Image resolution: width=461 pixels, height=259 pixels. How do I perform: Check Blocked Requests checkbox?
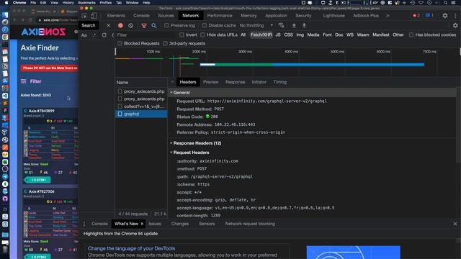coord(120,43)
